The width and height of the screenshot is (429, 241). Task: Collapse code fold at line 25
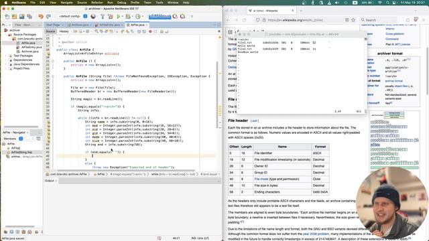pyautogui.click(x=53, y=76)
